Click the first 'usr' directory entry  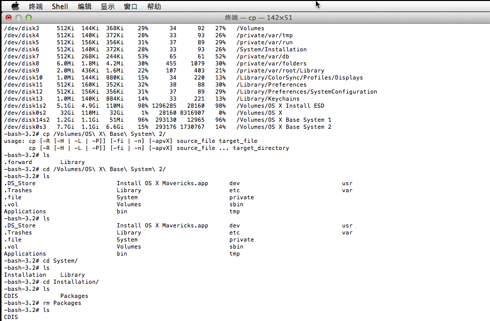point(347,183)
